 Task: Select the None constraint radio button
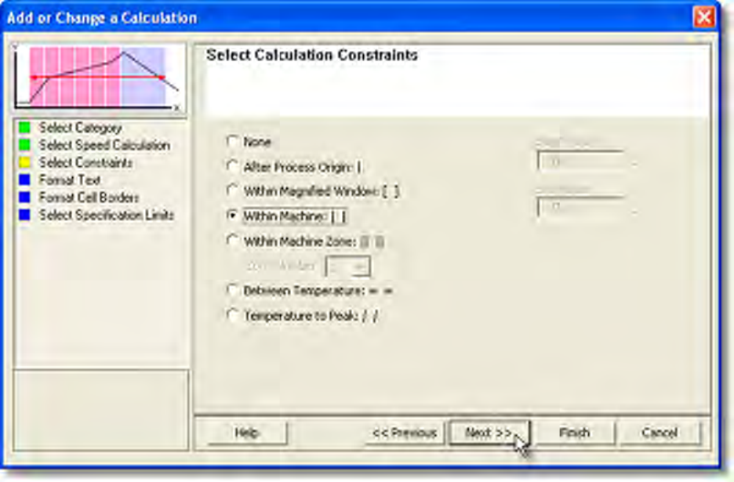tap(232, 141)
